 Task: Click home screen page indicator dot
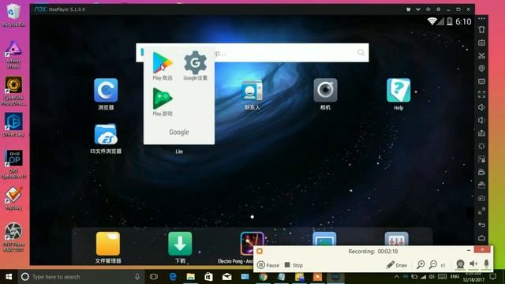(252, 217)
